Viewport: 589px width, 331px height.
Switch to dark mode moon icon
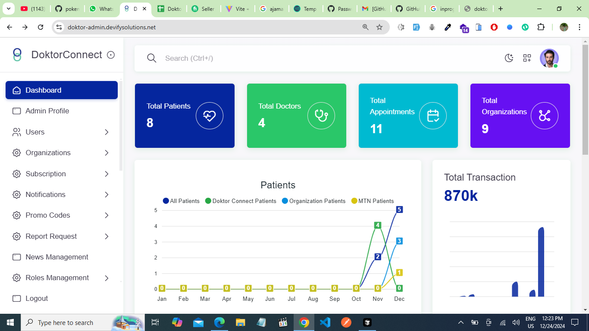coord(509,58)
